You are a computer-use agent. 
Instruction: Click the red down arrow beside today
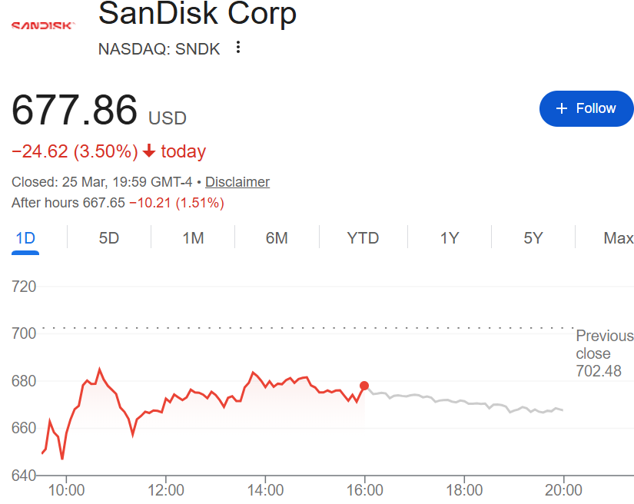tap(149, 151)
